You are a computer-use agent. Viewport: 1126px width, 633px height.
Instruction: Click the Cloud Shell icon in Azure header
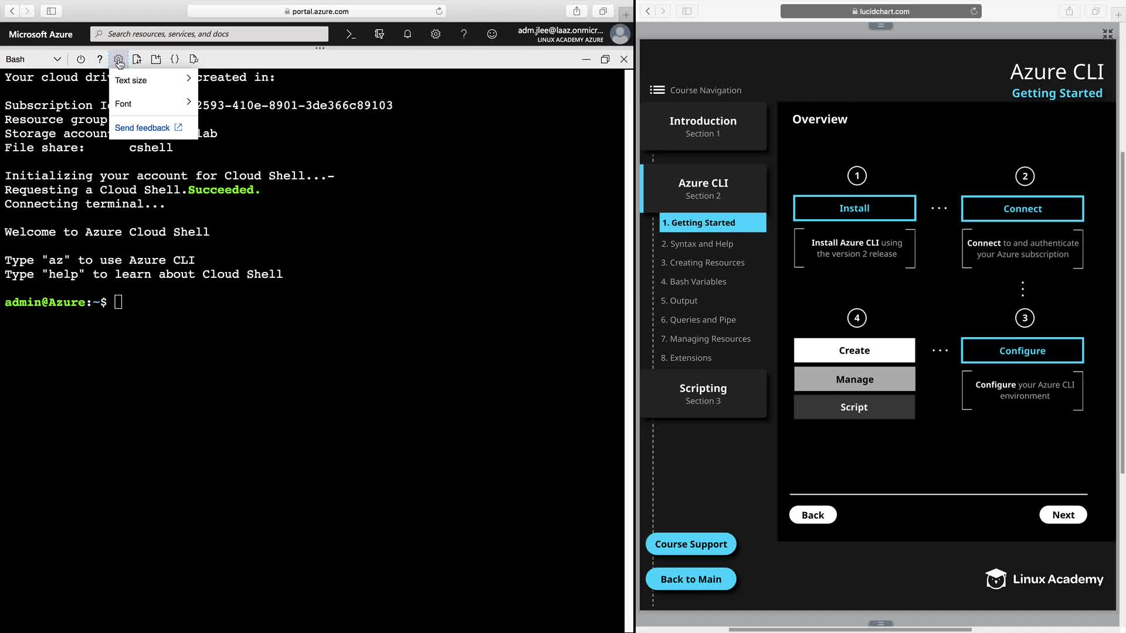coord(351,34)
